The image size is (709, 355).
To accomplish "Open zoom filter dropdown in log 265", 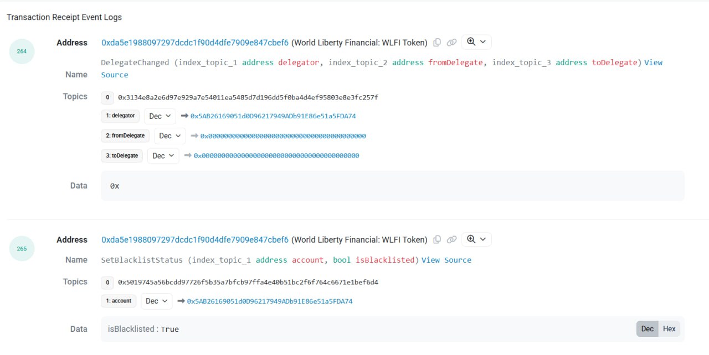I will point(476,239).
